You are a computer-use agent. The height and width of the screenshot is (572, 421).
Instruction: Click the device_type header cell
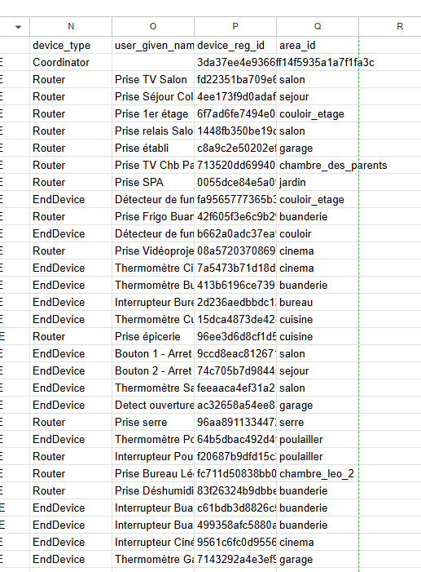tap(71, 45)
